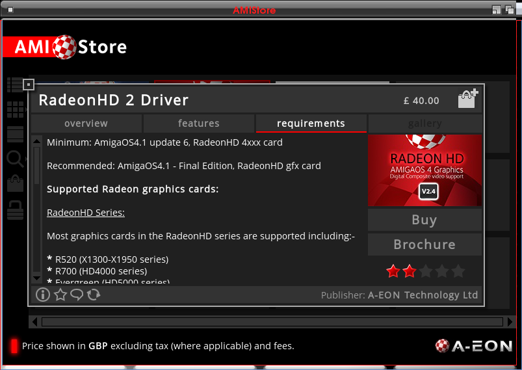Image resolution: width=522 pixels, height=370 pixels.
Task: Add RadeonHD driver to shopping basket
Action: [x=467, y=99]
